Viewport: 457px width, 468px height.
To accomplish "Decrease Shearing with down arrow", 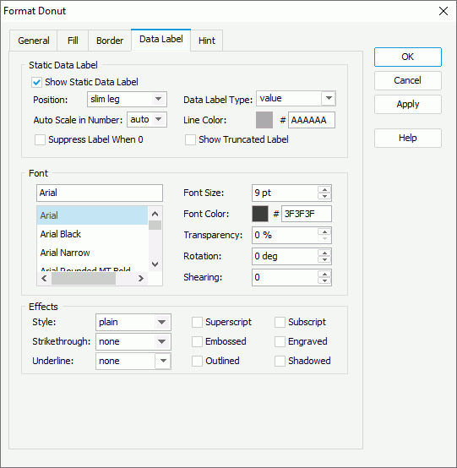I will (x=324, y=280).
